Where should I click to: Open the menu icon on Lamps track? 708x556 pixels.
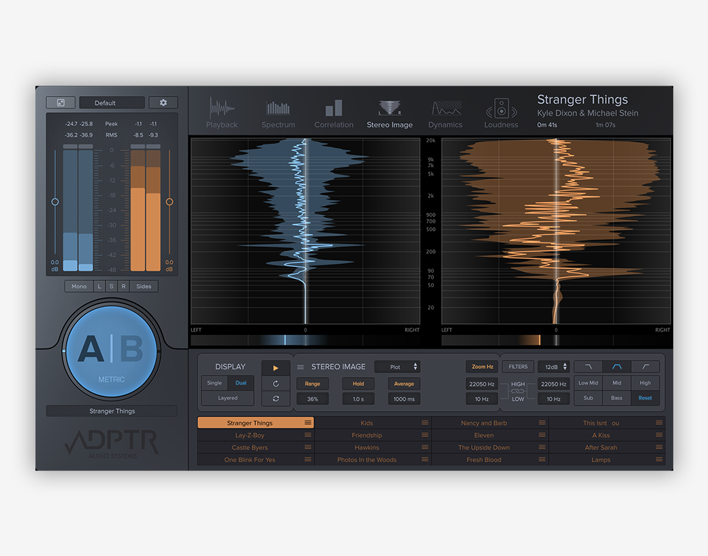coord(659,459)
